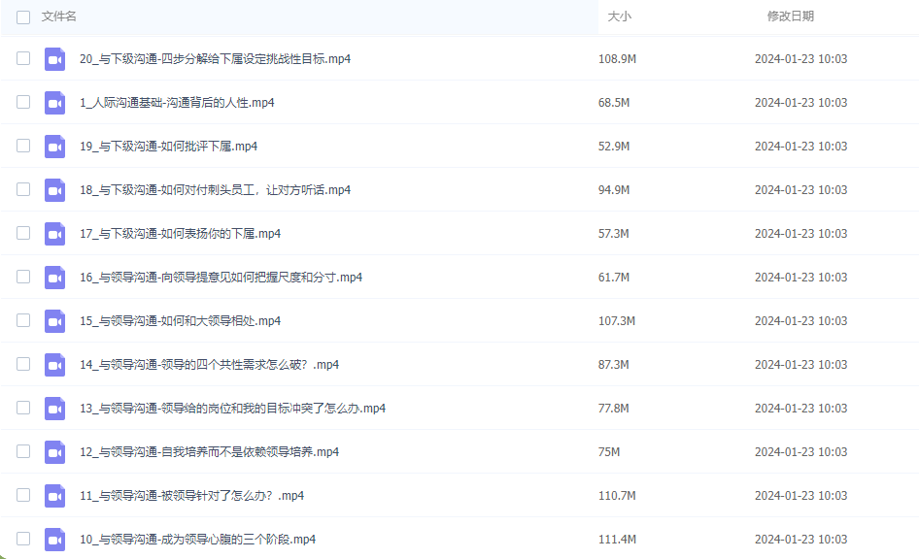Open file 19_与下级沟通-如何批评下属.mp4

pyautogui.click(x=168, y=147)
